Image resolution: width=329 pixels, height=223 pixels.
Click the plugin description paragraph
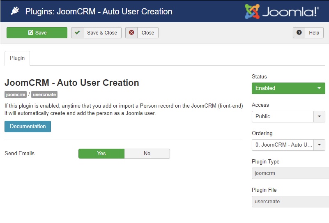[x=124, y=109]
